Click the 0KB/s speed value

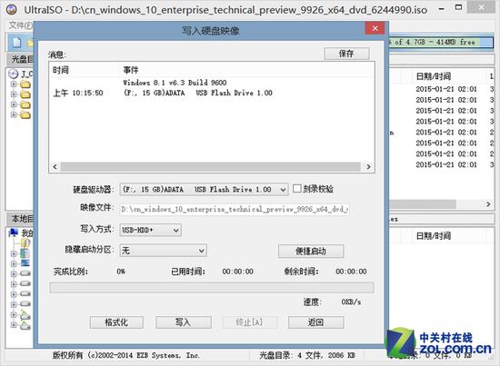coord(351,302)
